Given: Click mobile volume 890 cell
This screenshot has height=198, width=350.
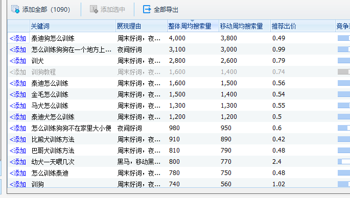Looking at the screenshot, I should (226, 139).
